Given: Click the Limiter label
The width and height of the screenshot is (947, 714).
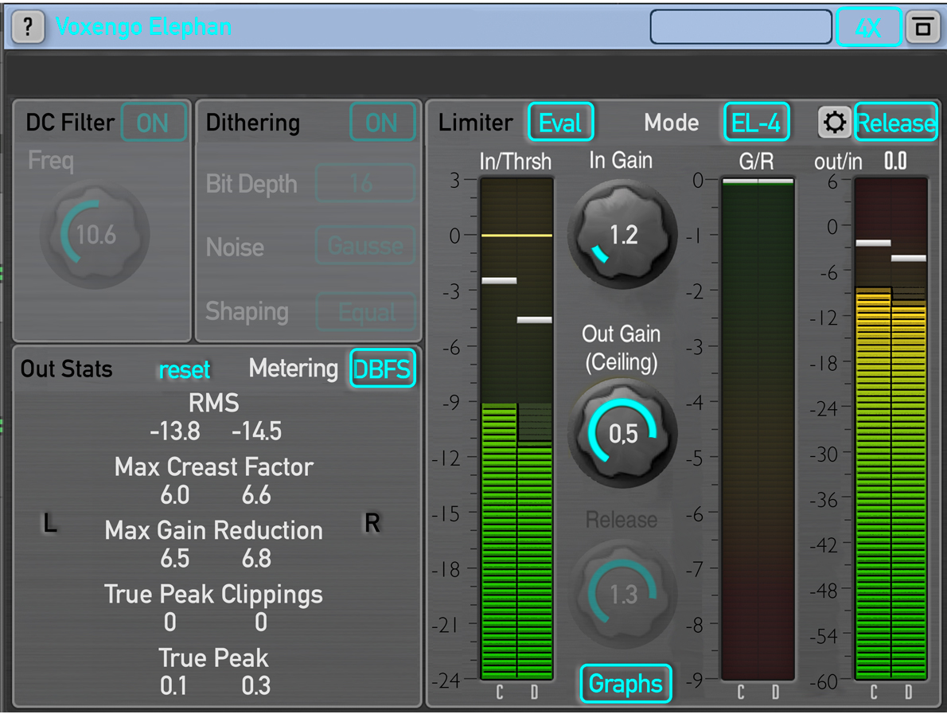Looking at the screenshot, I should (x=476, y=123).
